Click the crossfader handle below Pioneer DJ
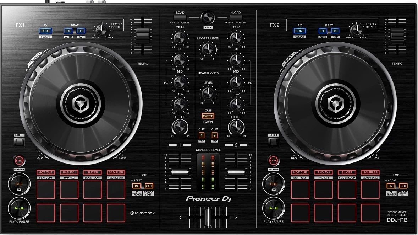The height and width of the screenshot is (235, 418). click(208, 217)
